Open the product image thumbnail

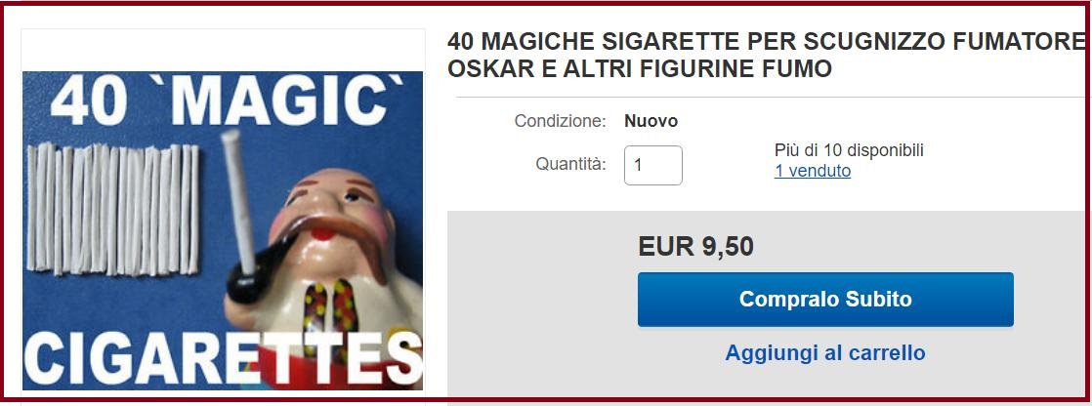tap(223, 230)
